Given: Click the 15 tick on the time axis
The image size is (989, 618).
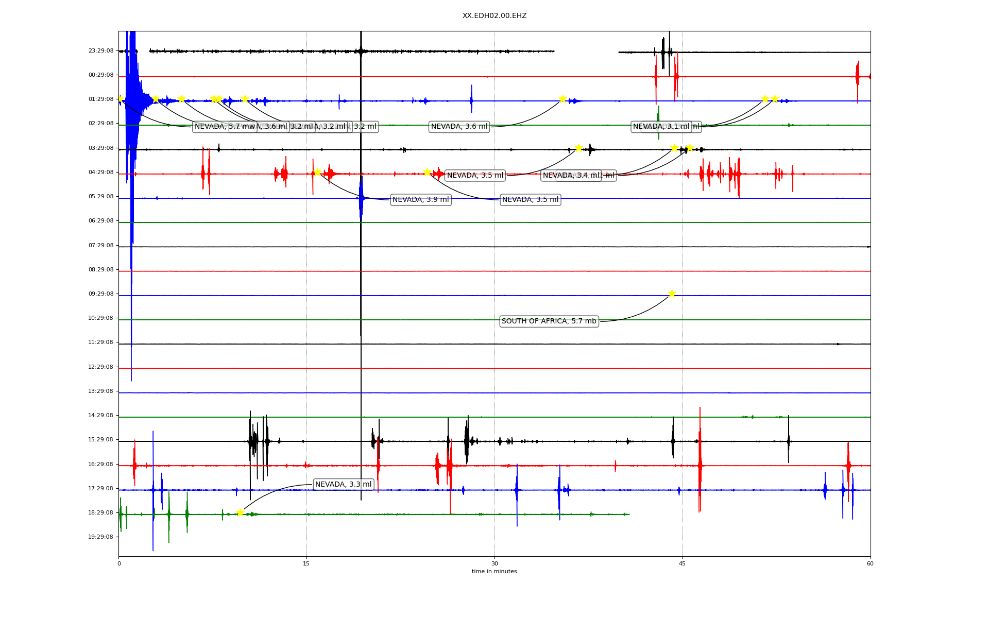Looking at the screenshot, I should click(306, 564).
